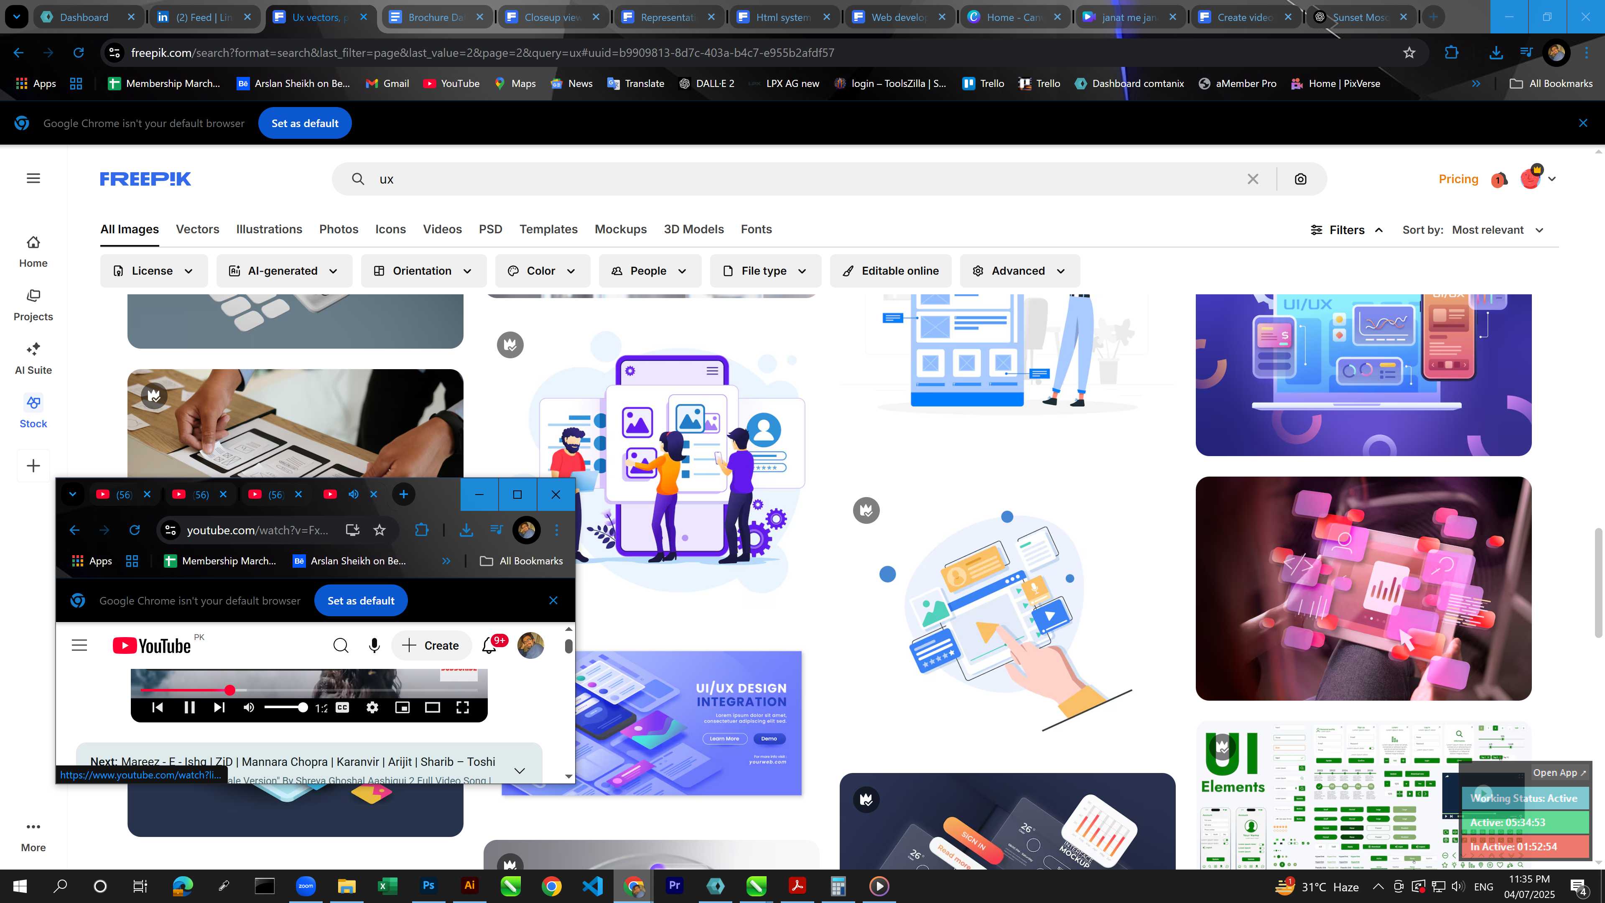Open YouTube guide hamburger menu
Image resolution: width=1605 pixels, height=903 pixels.
(79, 645)
